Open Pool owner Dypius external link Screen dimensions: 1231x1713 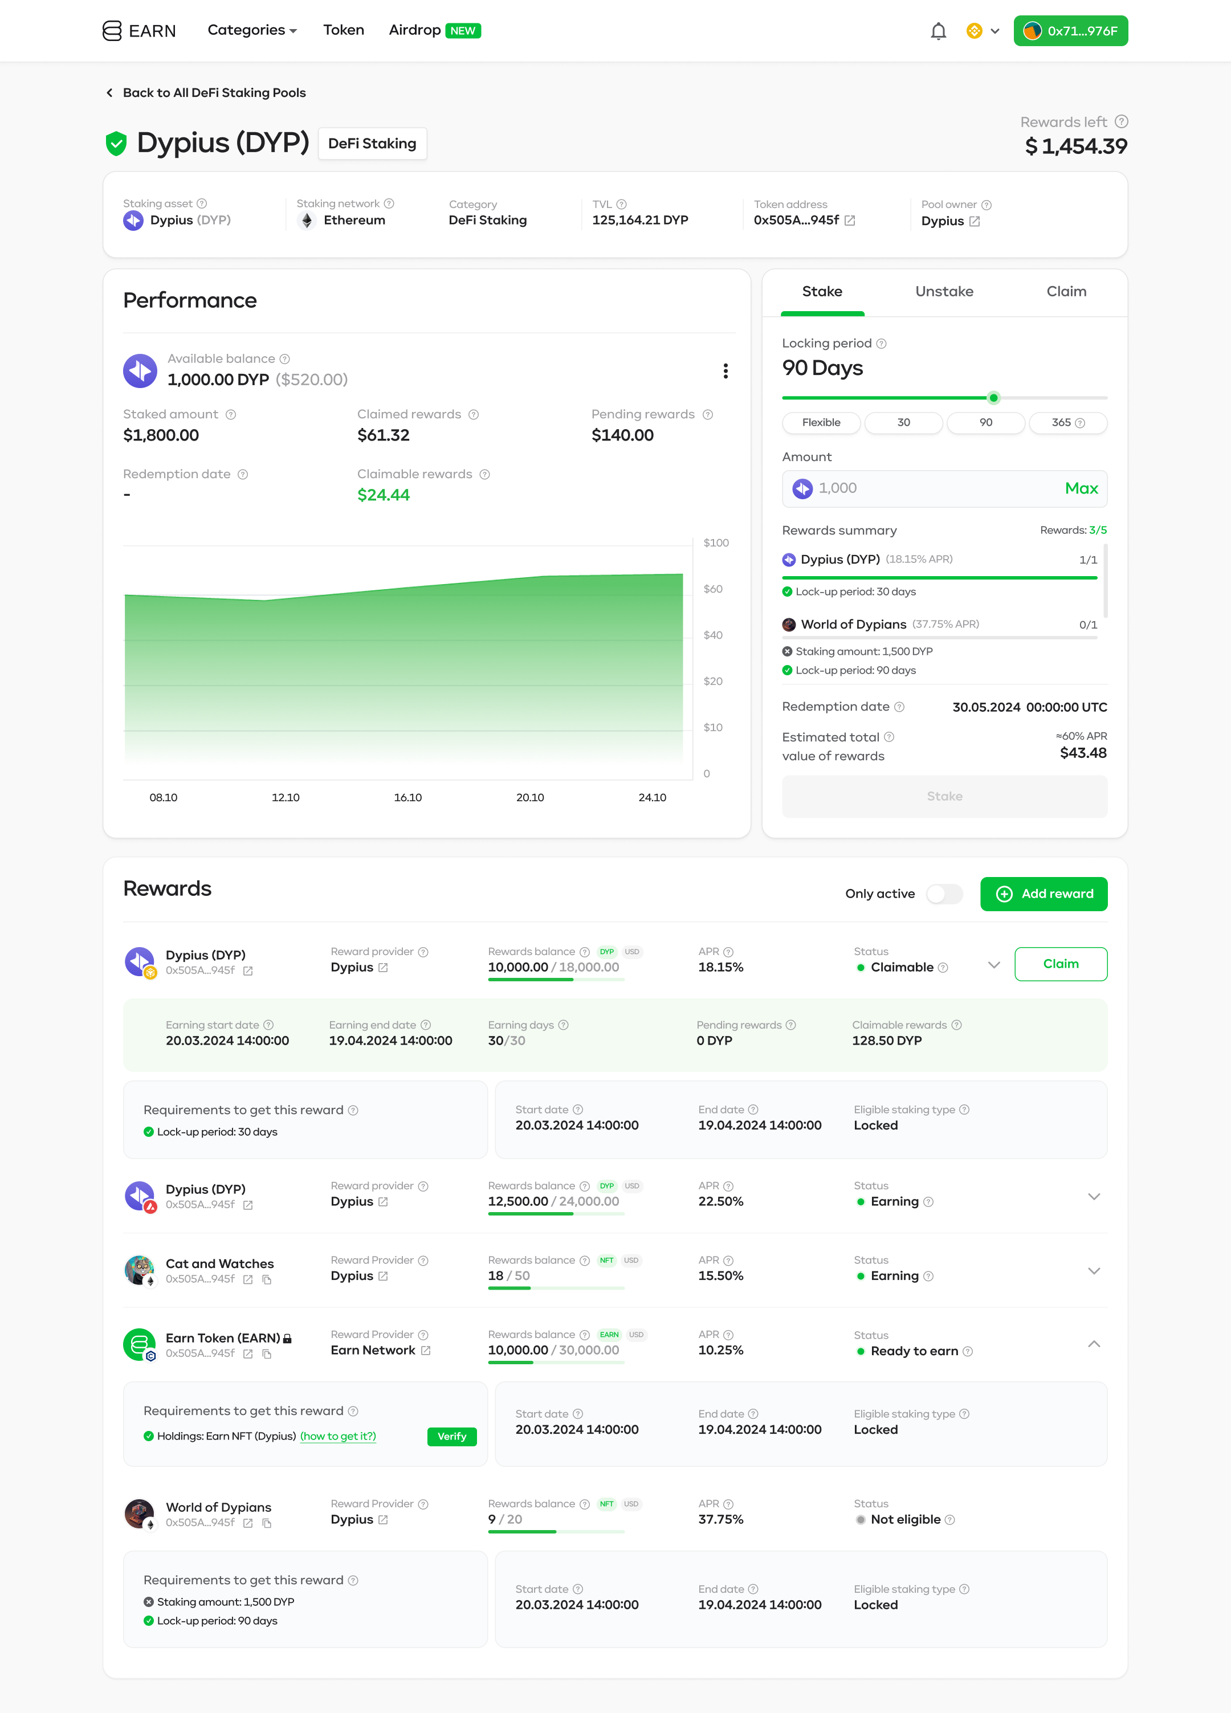tap(974, 221)
